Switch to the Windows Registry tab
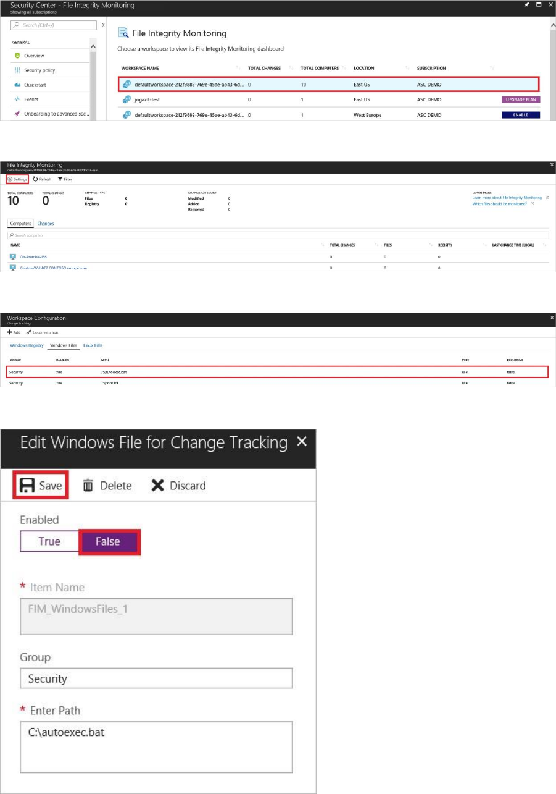556x794 pixels. click(x=27, y=345)
